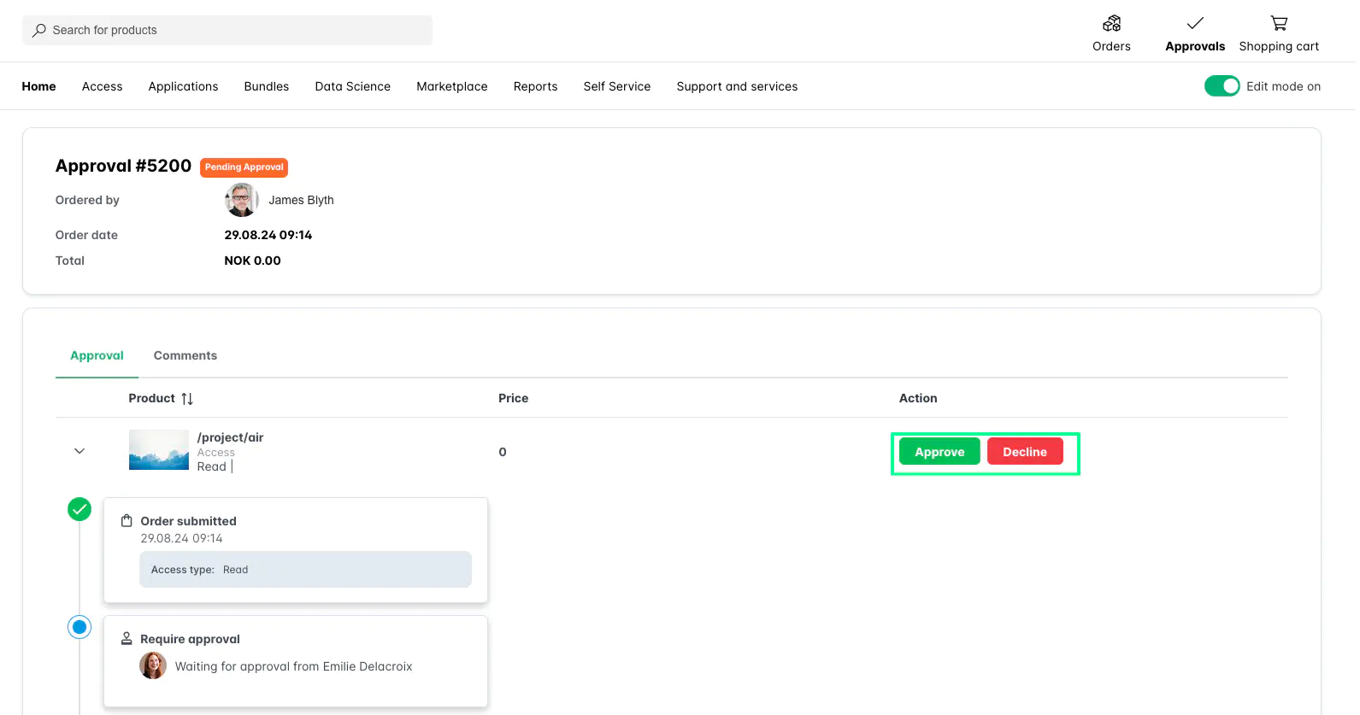Open the Marketplace menu item
Screen dimensions: 1360x715
pyautogui.click(x=452, y=86)
